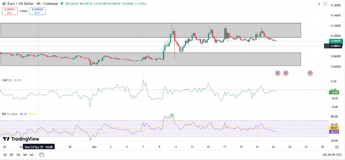The width and height of the screenshot is (345, 160).
Task: Switch to the 3M time range
Action: (25, 155)
